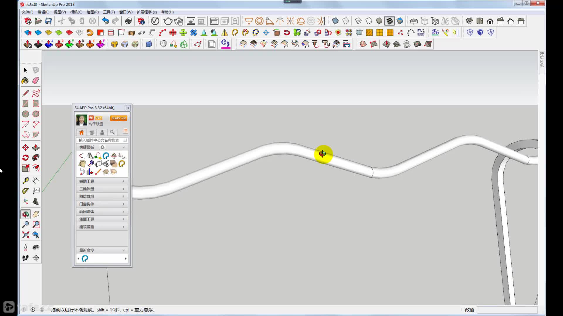
Task: Select the 3D Text tool
Action: 36,201
